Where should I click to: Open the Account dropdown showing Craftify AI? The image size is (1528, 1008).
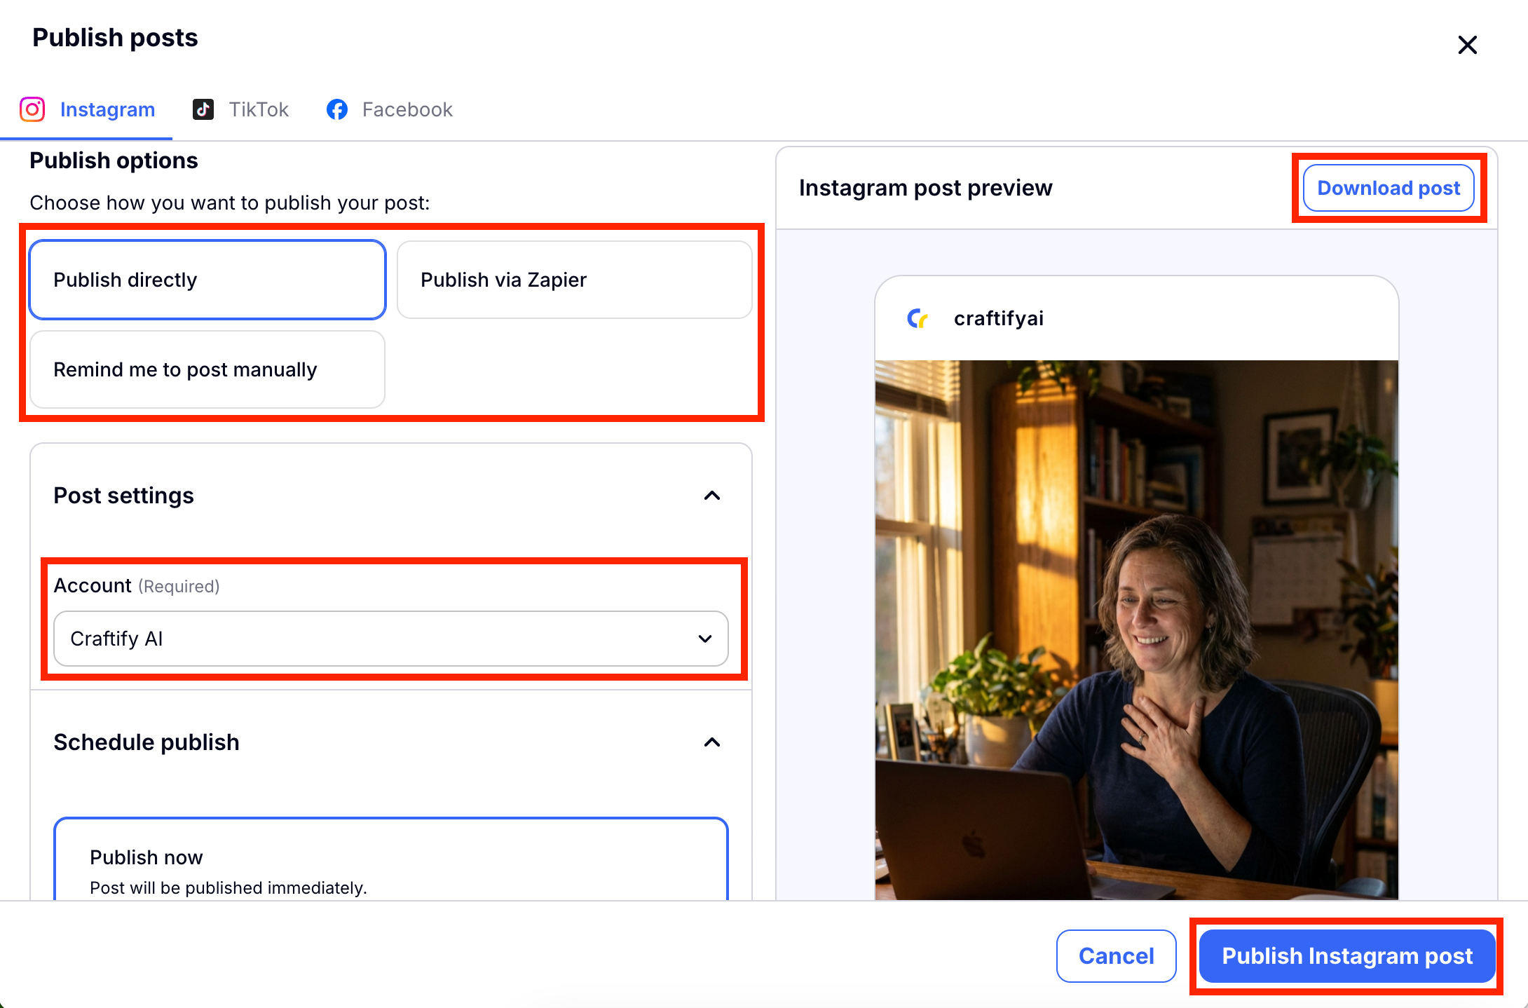tap(390, 639)
